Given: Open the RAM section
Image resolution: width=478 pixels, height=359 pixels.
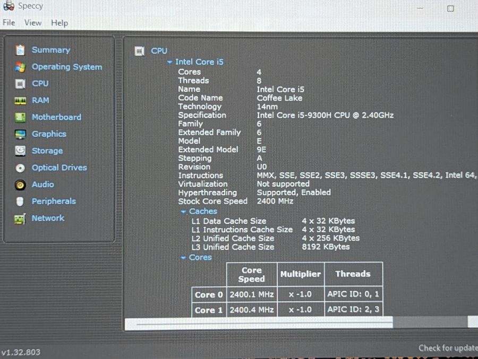Looking at the screenshot, I should point(40,100).
